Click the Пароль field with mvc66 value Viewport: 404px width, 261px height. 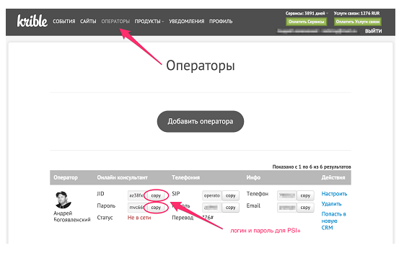click(137, 208)
